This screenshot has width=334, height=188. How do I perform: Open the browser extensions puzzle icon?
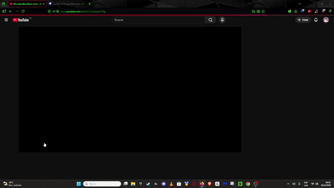[296, 11]
